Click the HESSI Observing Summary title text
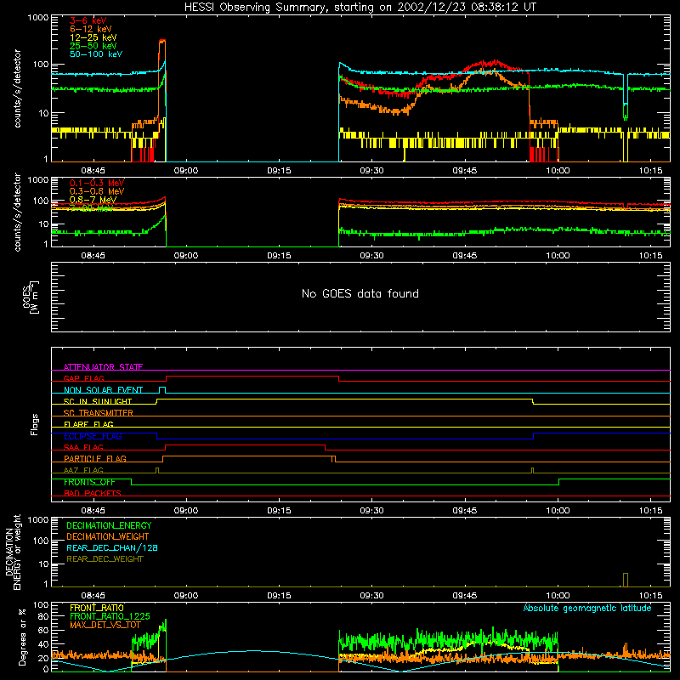The width and height of the screenshot is (680, 680). (x=360, y=8)
